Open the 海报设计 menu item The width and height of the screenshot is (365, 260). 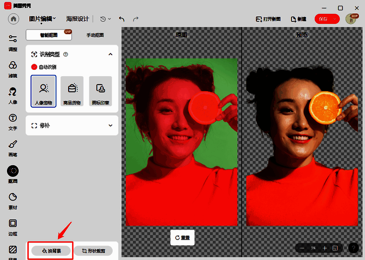(77, 19)
